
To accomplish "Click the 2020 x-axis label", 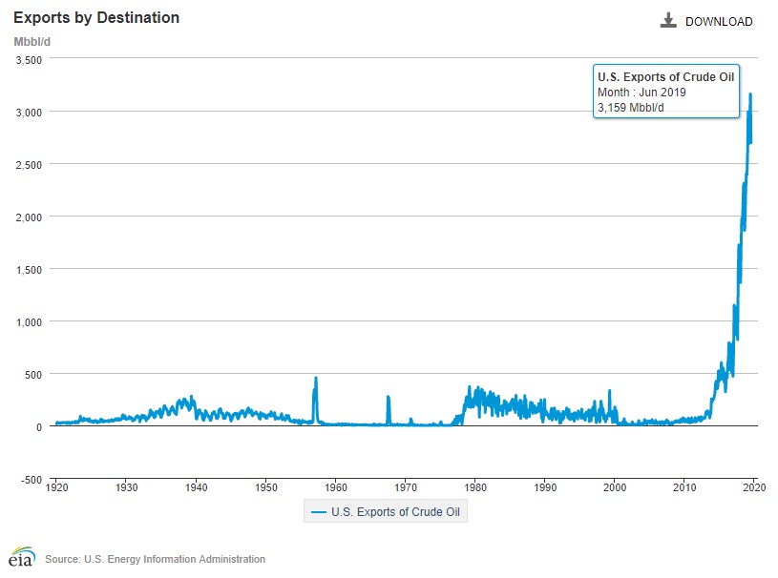I will pyautogui.click(x=754, y=487).
